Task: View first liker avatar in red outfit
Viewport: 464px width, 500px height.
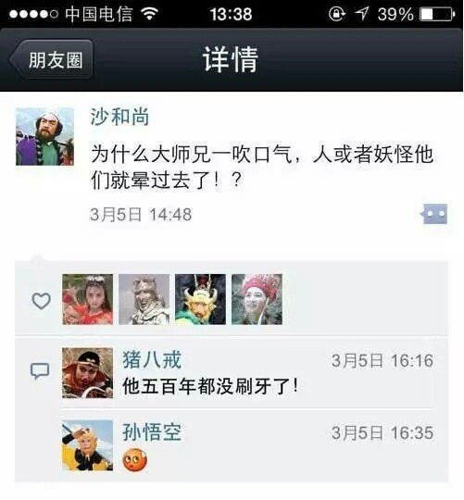Action: (88, 299)
